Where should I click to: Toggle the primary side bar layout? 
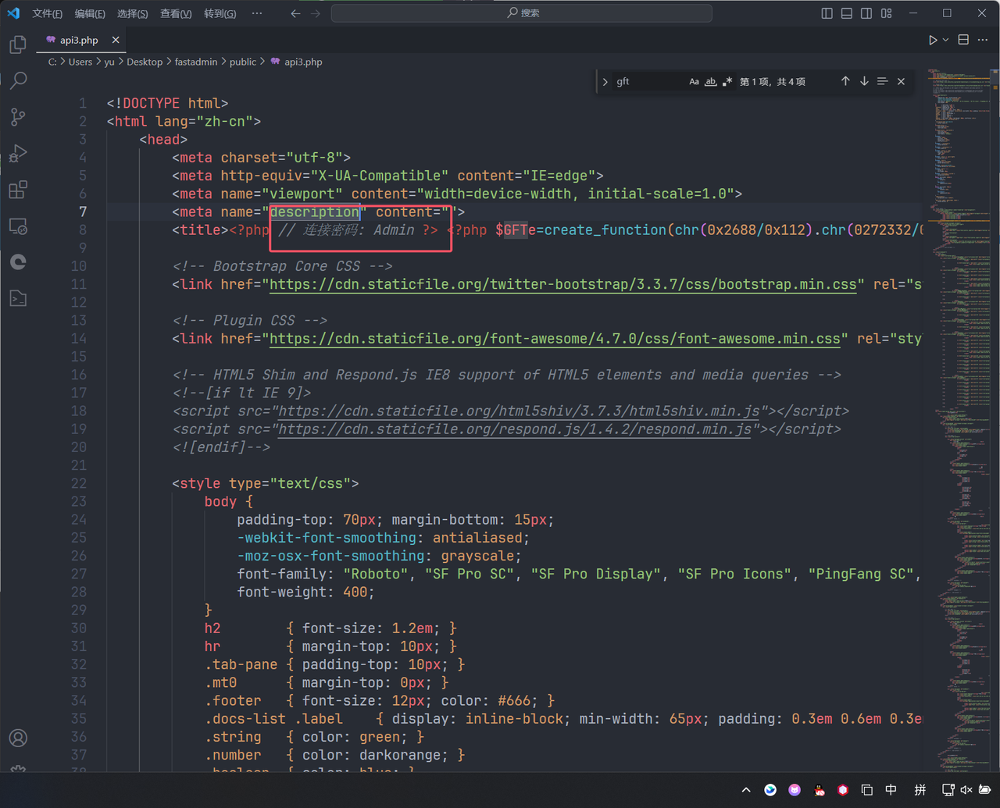(827, 13)
